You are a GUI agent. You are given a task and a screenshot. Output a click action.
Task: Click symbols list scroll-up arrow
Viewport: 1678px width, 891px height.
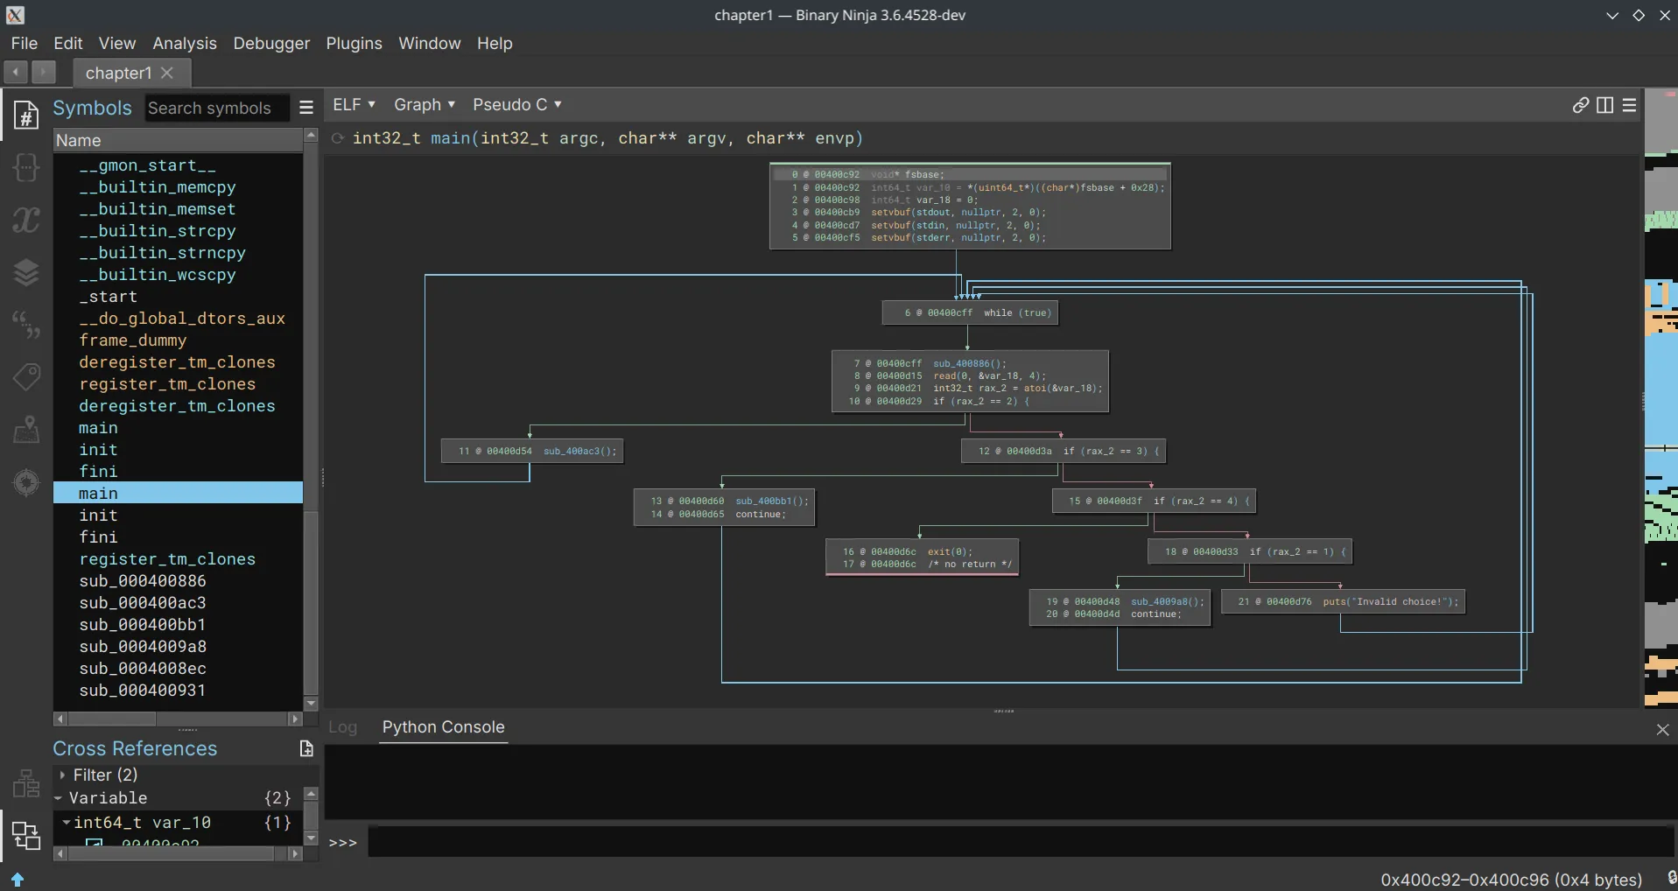[311, 135]
